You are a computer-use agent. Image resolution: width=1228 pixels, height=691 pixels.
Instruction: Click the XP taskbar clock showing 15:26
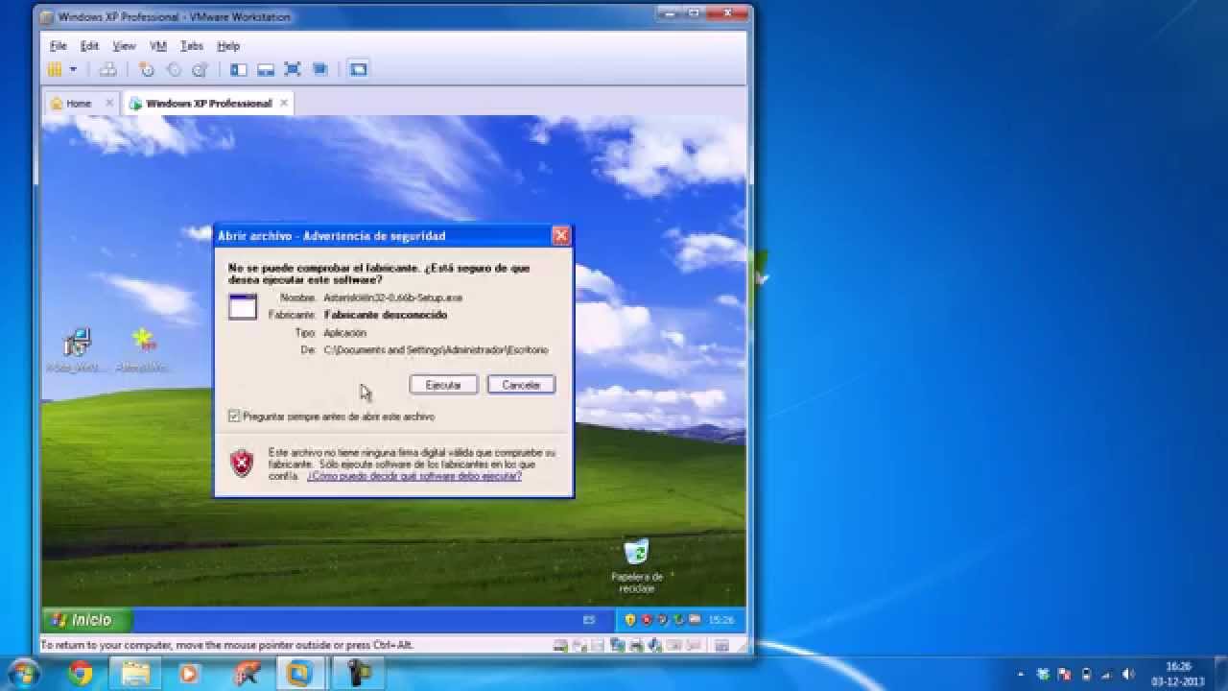720,621
